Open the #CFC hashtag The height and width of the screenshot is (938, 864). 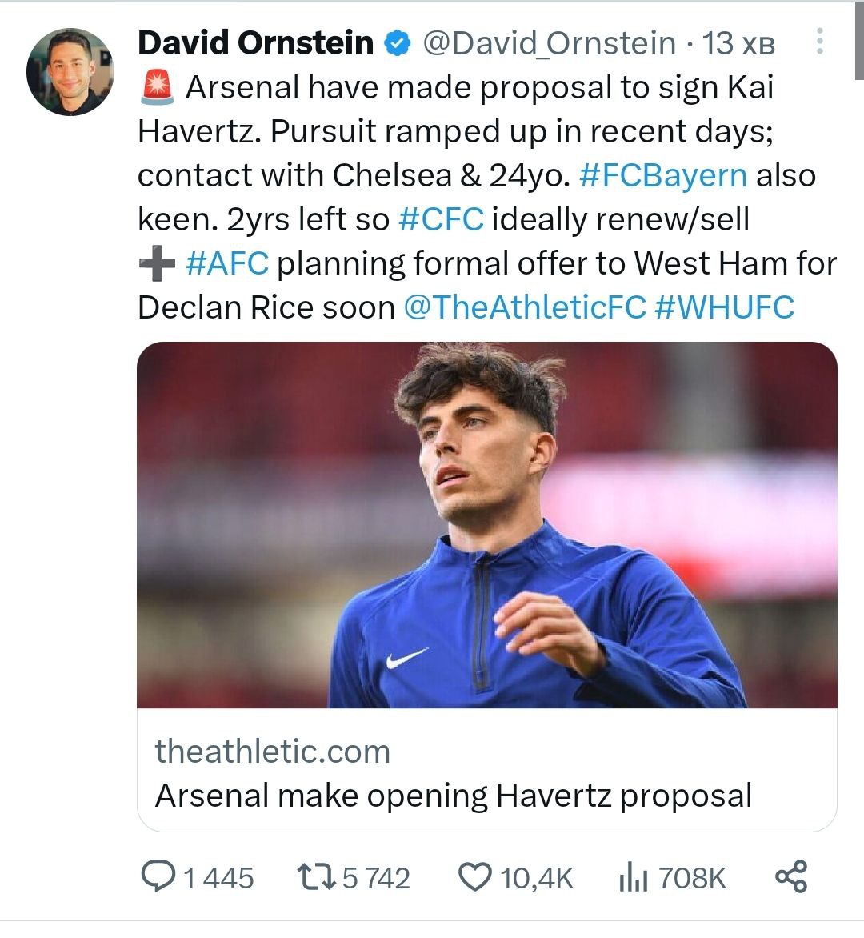[441, 219]
